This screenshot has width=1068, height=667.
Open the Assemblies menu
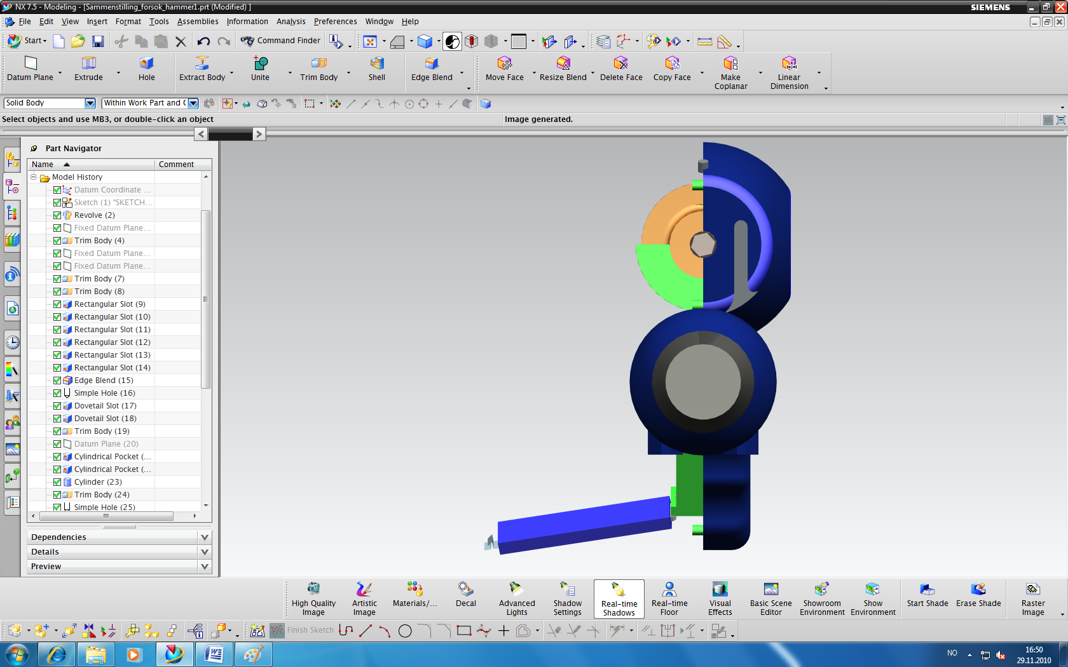pos(197,22)
